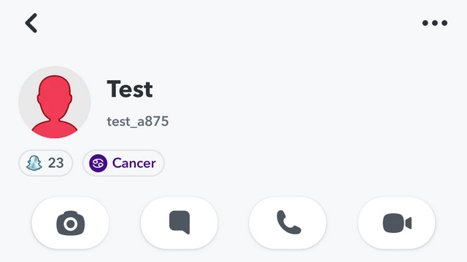Tap the username test_a875
The height and width of the screenshot is (262, 467).
138,122
